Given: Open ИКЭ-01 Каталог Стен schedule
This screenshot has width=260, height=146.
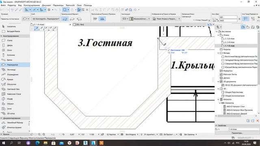Looking at the screenshot, I should (x=236, y=107).
